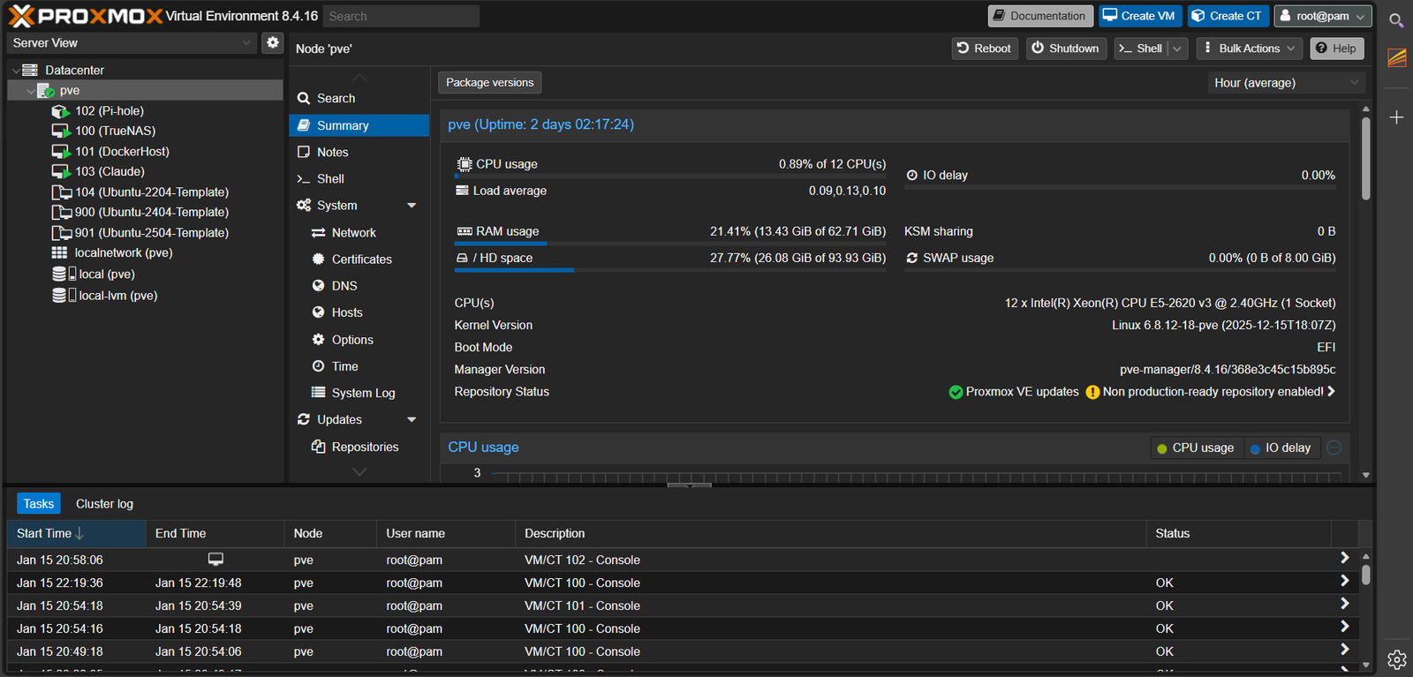The image size is (1413, 677).
Task: Select template 104 (Ubuntu-2204-Template) icon
Action: click(x=61, y=192)
